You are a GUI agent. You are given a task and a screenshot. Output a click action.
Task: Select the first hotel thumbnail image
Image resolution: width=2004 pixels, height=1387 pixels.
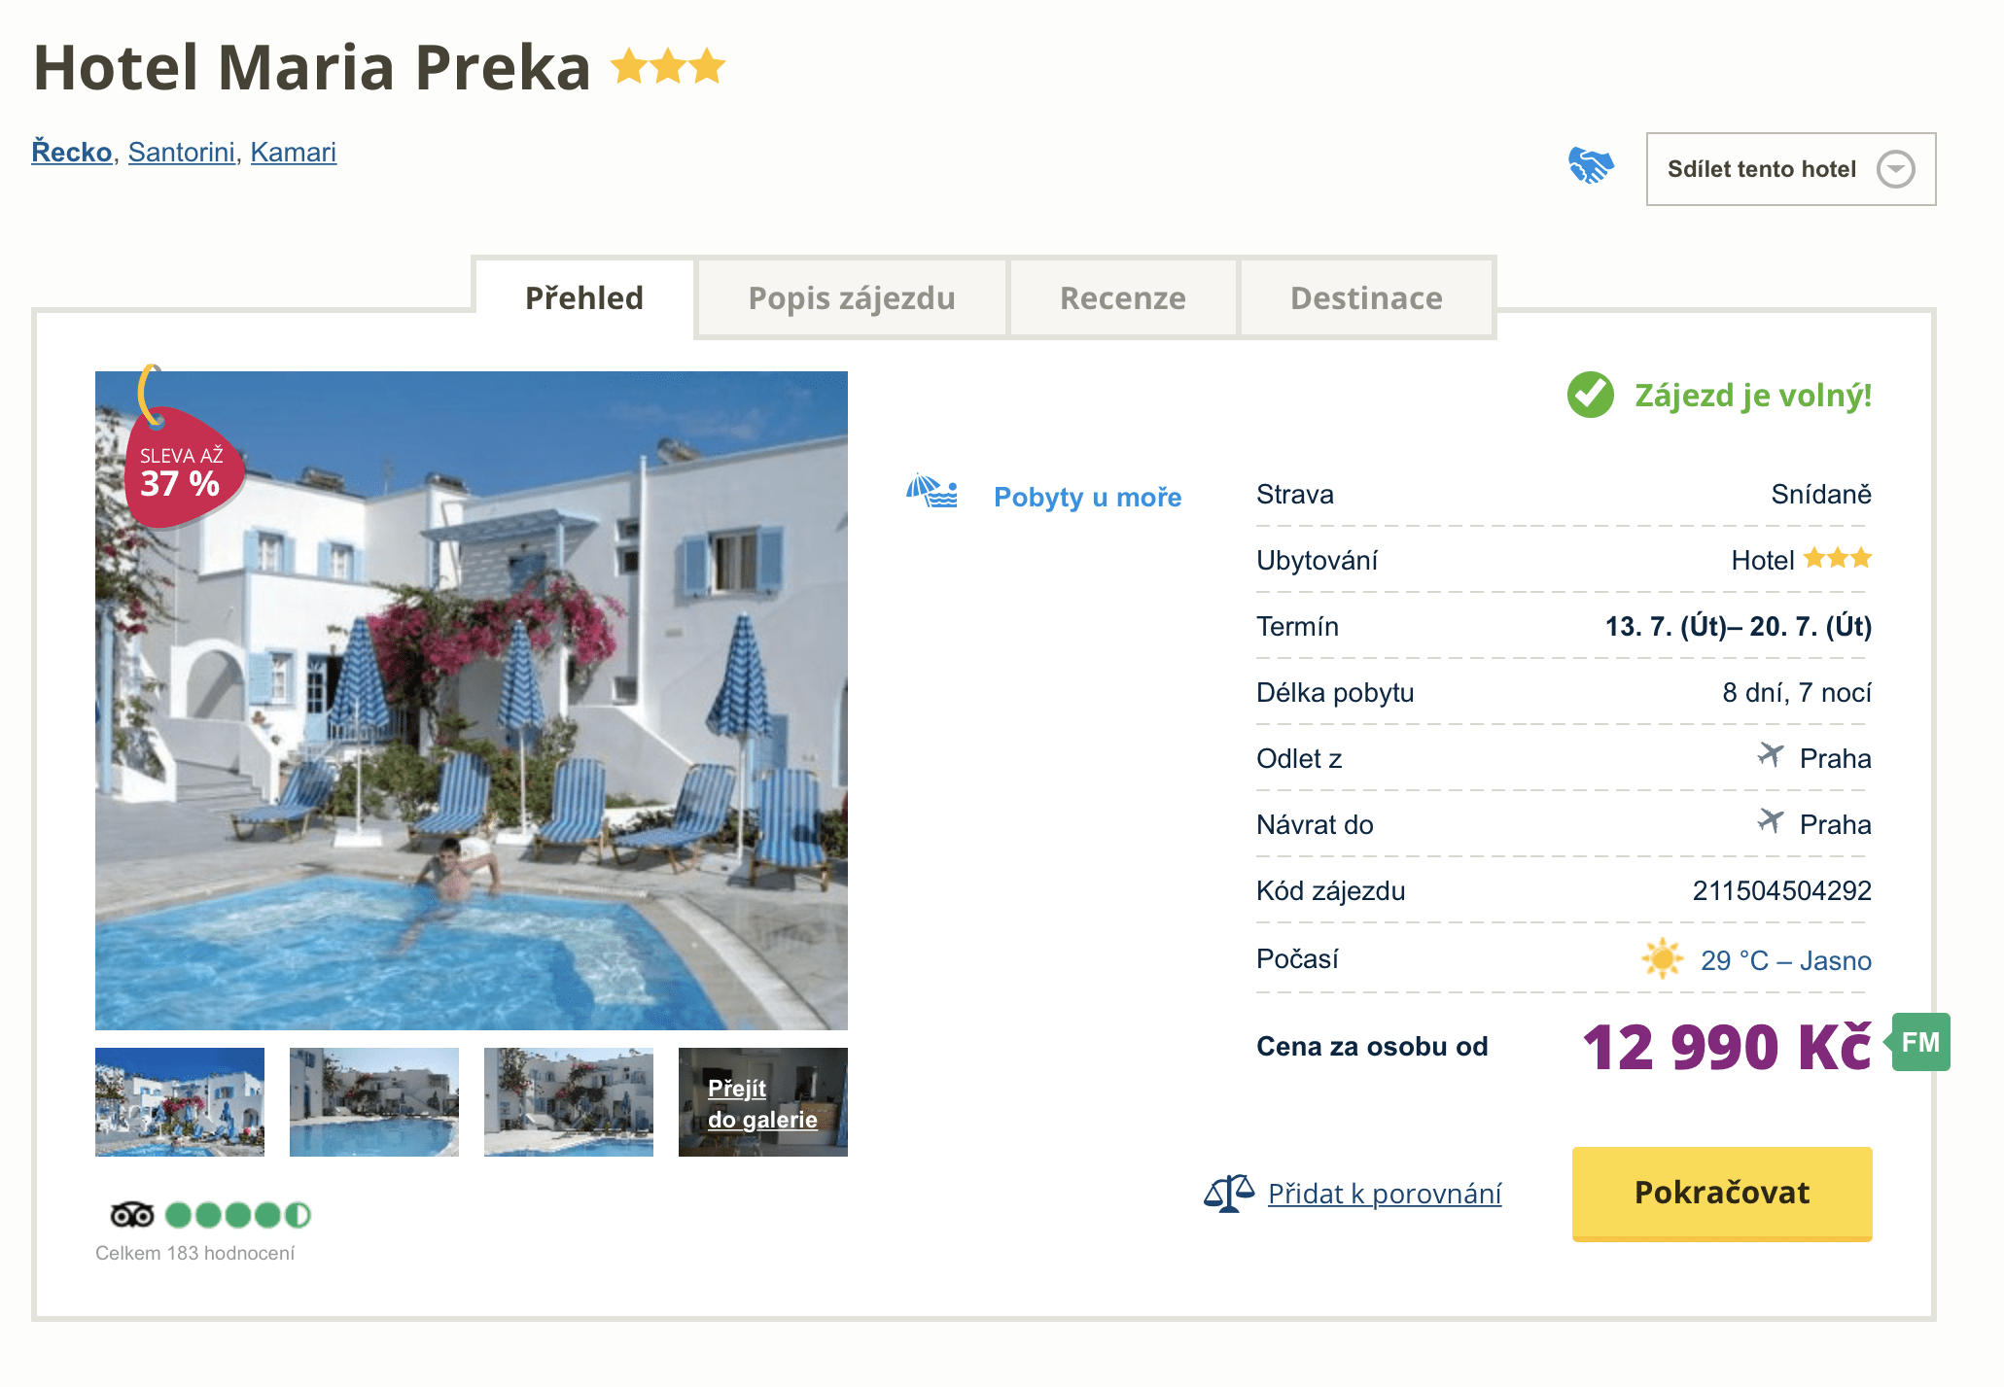[180, 1102]
